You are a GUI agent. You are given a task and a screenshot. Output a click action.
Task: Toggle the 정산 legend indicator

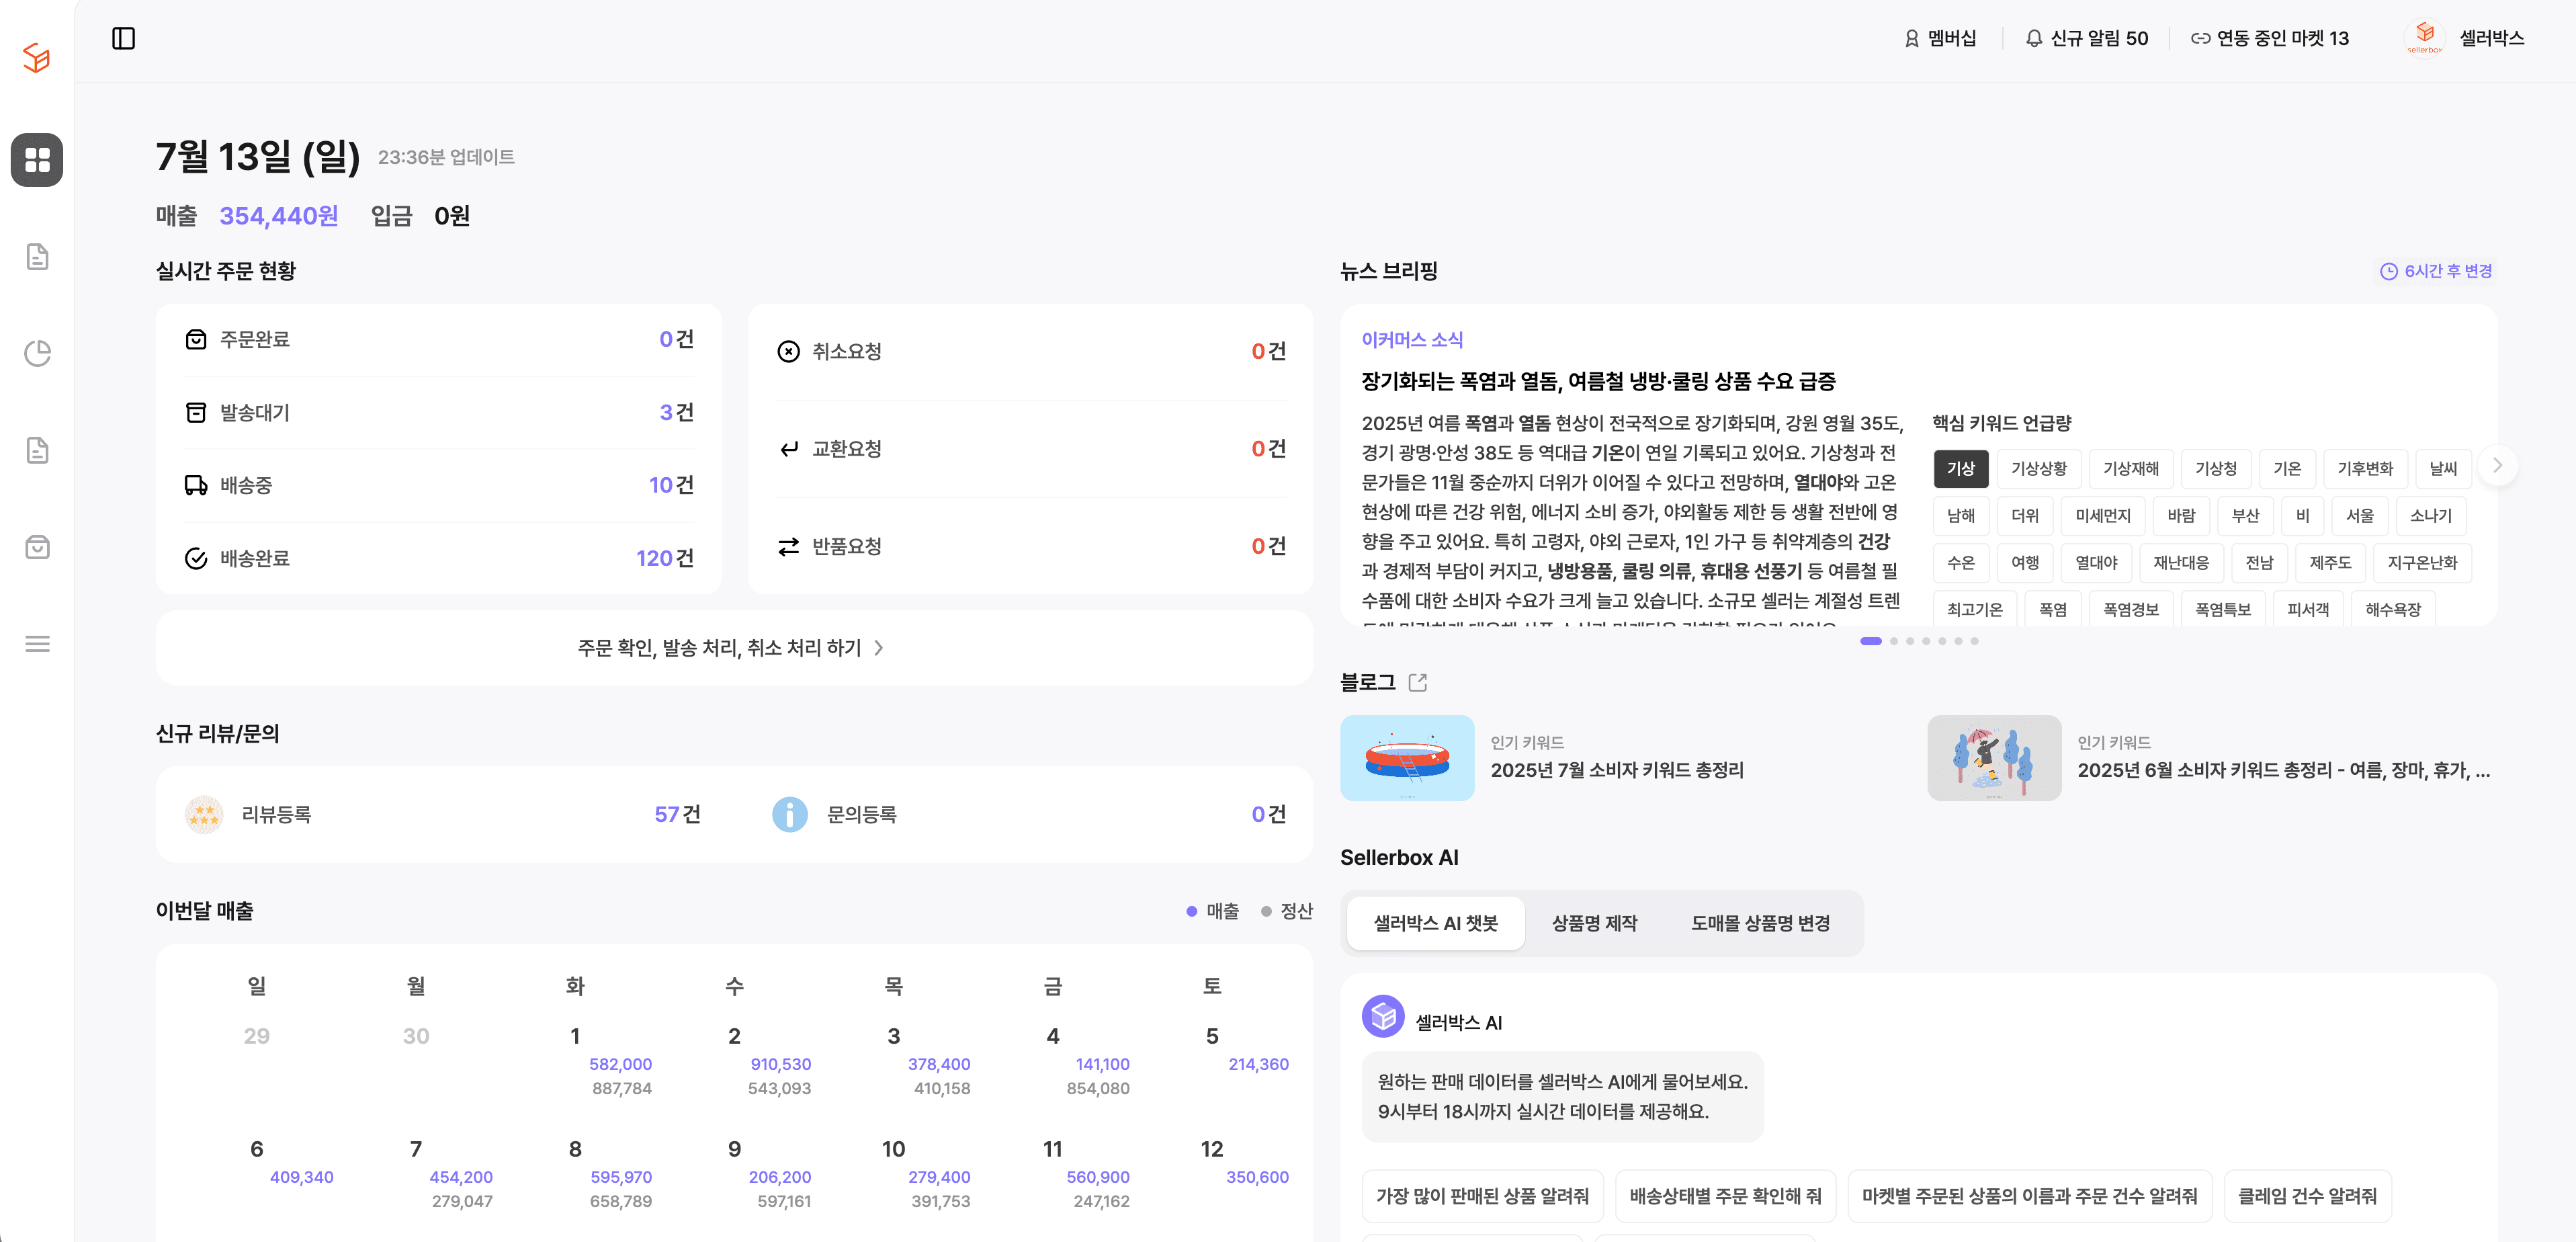[1287, 911]
